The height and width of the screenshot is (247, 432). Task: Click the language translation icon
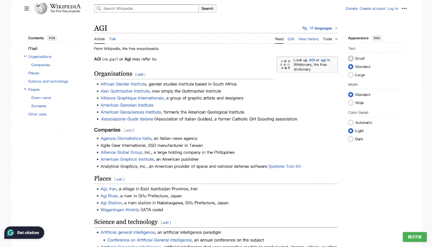pyautogui.click(x=305, y=28)
